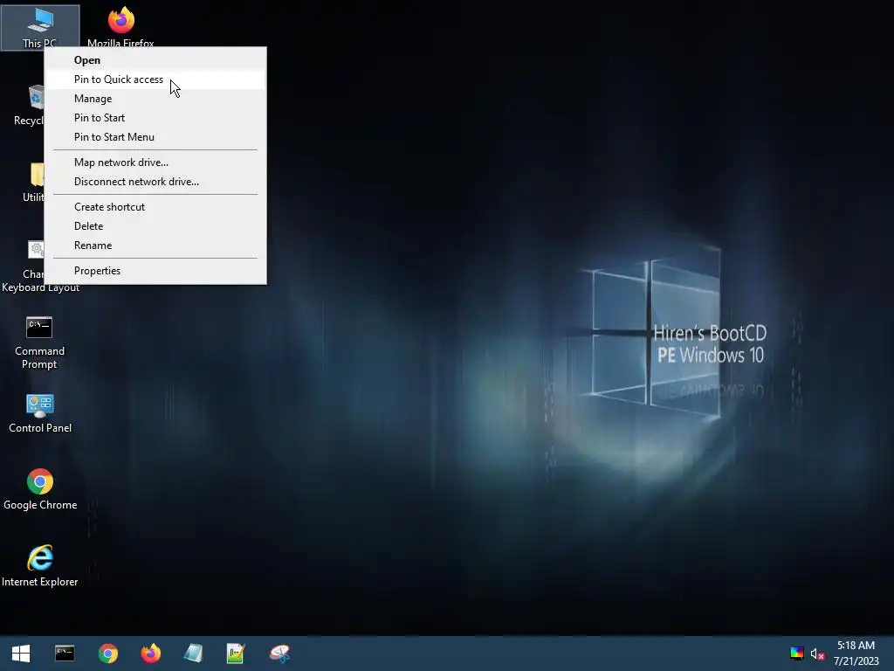Select Disconnect network drive...
Image resolution: width=894 pixels, height=671 pixels.
click(155, 182)
